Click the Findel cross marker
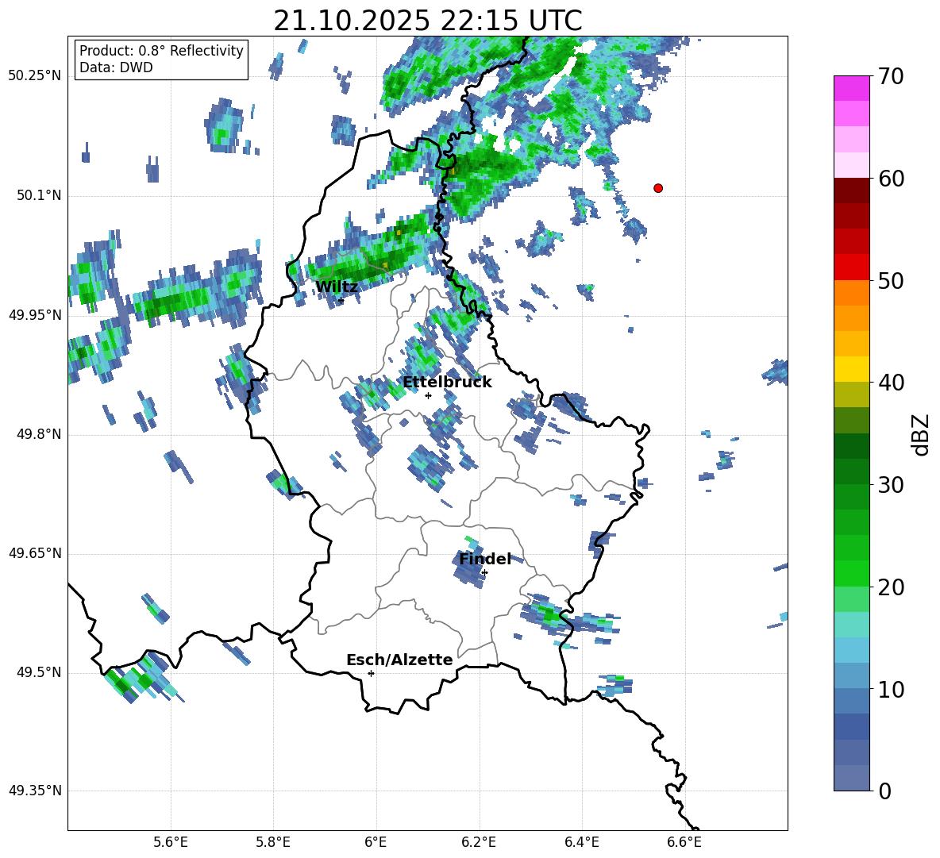This screenshot has height=858, width=940. click(x=484, y=573)
